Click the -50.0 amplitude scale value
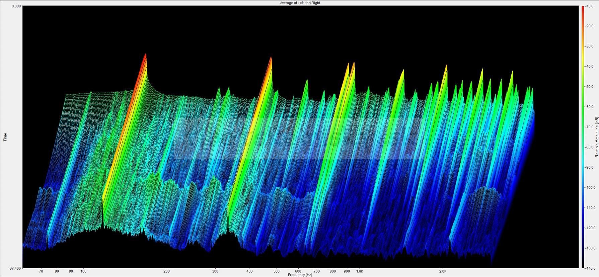 (x=589, y=87)
